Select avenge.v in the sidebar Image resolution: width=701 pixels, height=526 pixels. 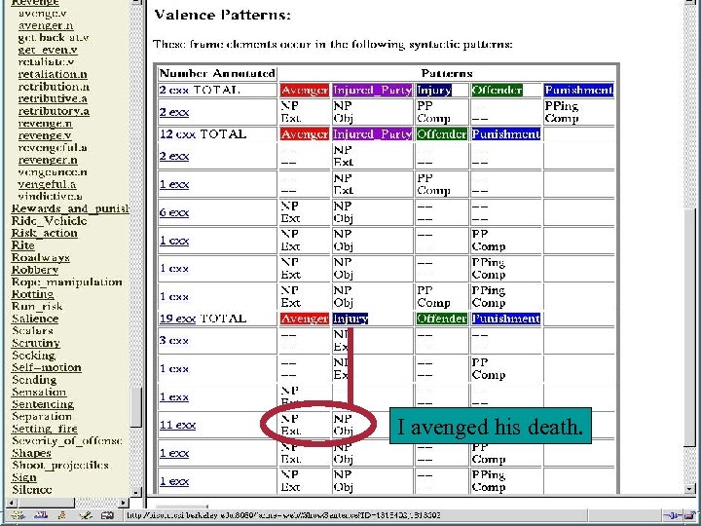click(x=43, y=14)
